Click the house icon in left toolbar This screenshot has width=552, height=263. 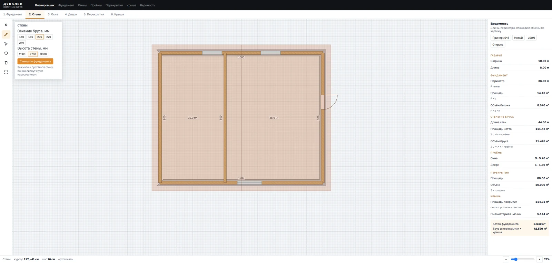(x=6, y=25)
